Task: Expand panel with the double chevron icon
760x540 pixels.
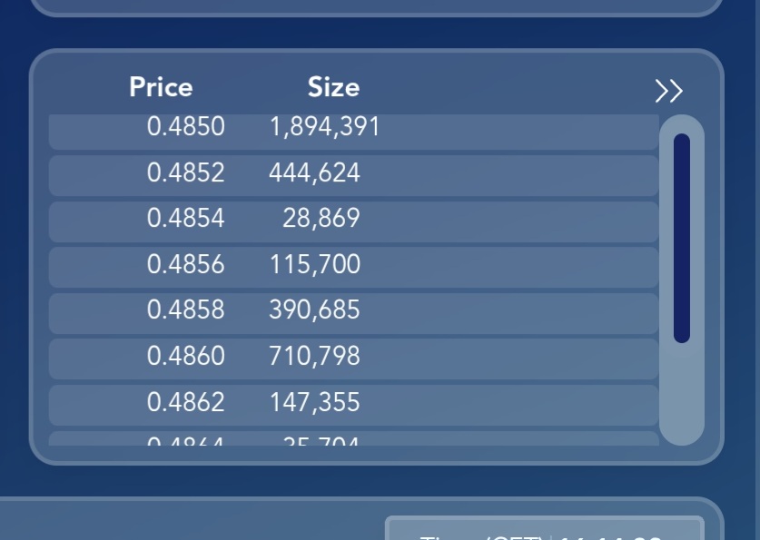Action: [x=669, y=91]
